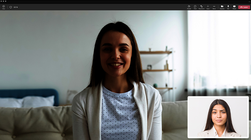Open the More options menu
The height and width of the screenshot is (140, 251).
point(214,7)
